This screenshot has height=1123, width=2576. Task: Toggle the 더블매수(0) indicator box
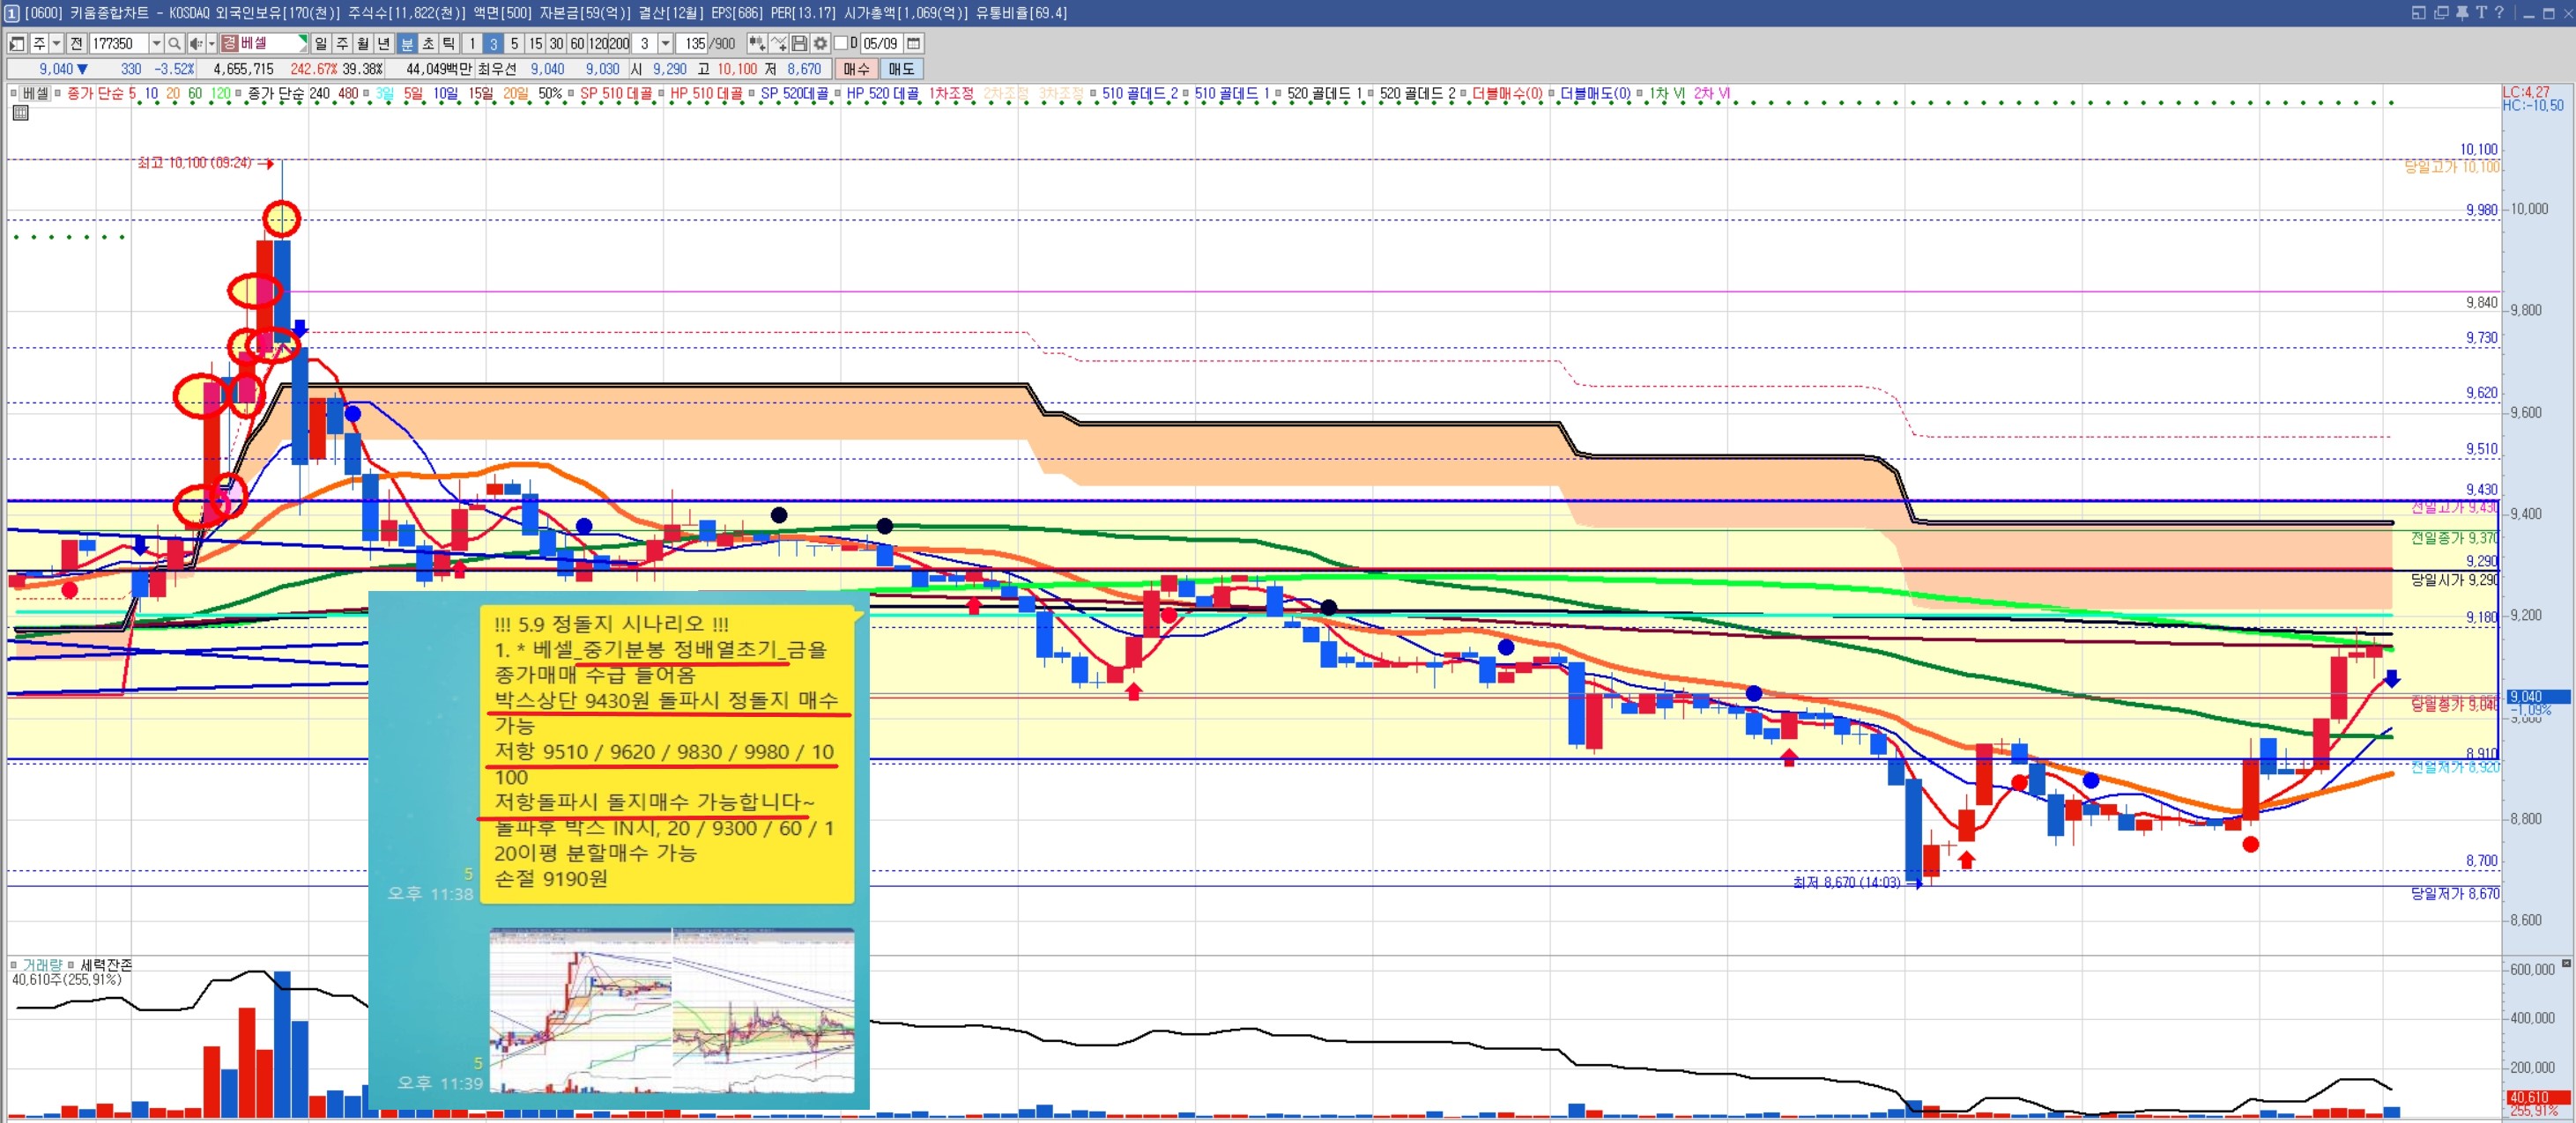[x=1463, y=94]
